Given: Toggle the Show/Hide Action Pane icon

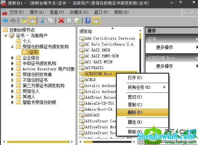Looking at the screenshot, I should [x=96, y=21].
